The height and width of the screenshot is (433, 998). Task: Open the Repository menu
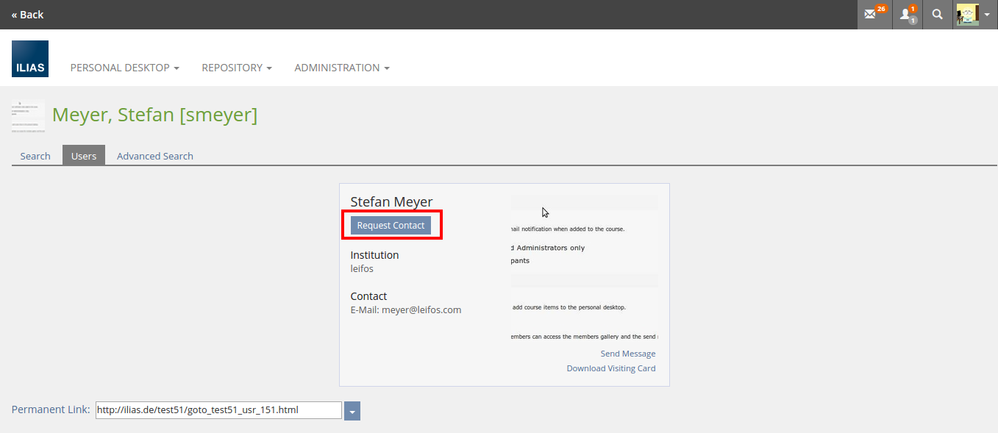[236, 68]
